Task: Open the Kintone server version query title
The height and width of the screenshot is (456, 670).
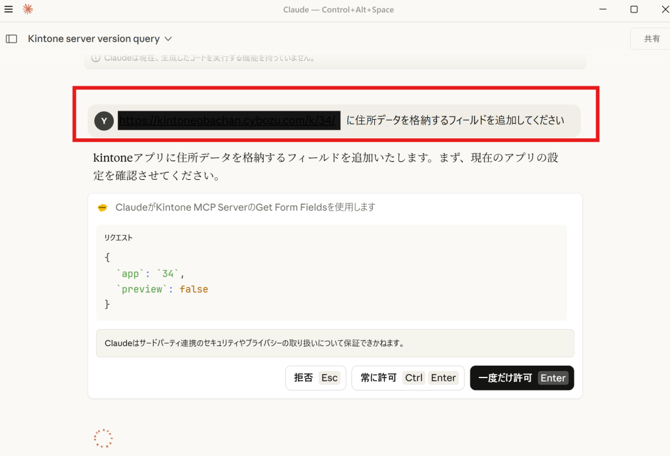Action: [x=94, y=39]
